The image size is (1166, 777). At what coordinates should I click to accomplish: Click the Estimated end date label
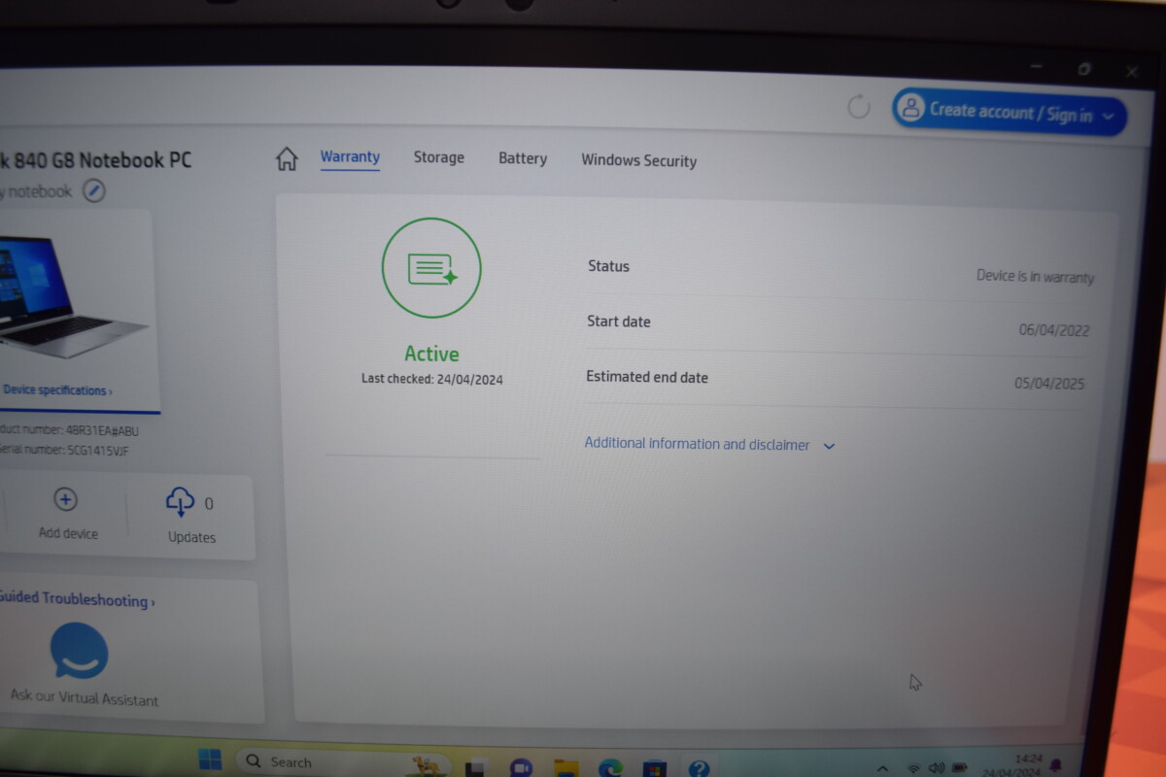click(647, 377)
